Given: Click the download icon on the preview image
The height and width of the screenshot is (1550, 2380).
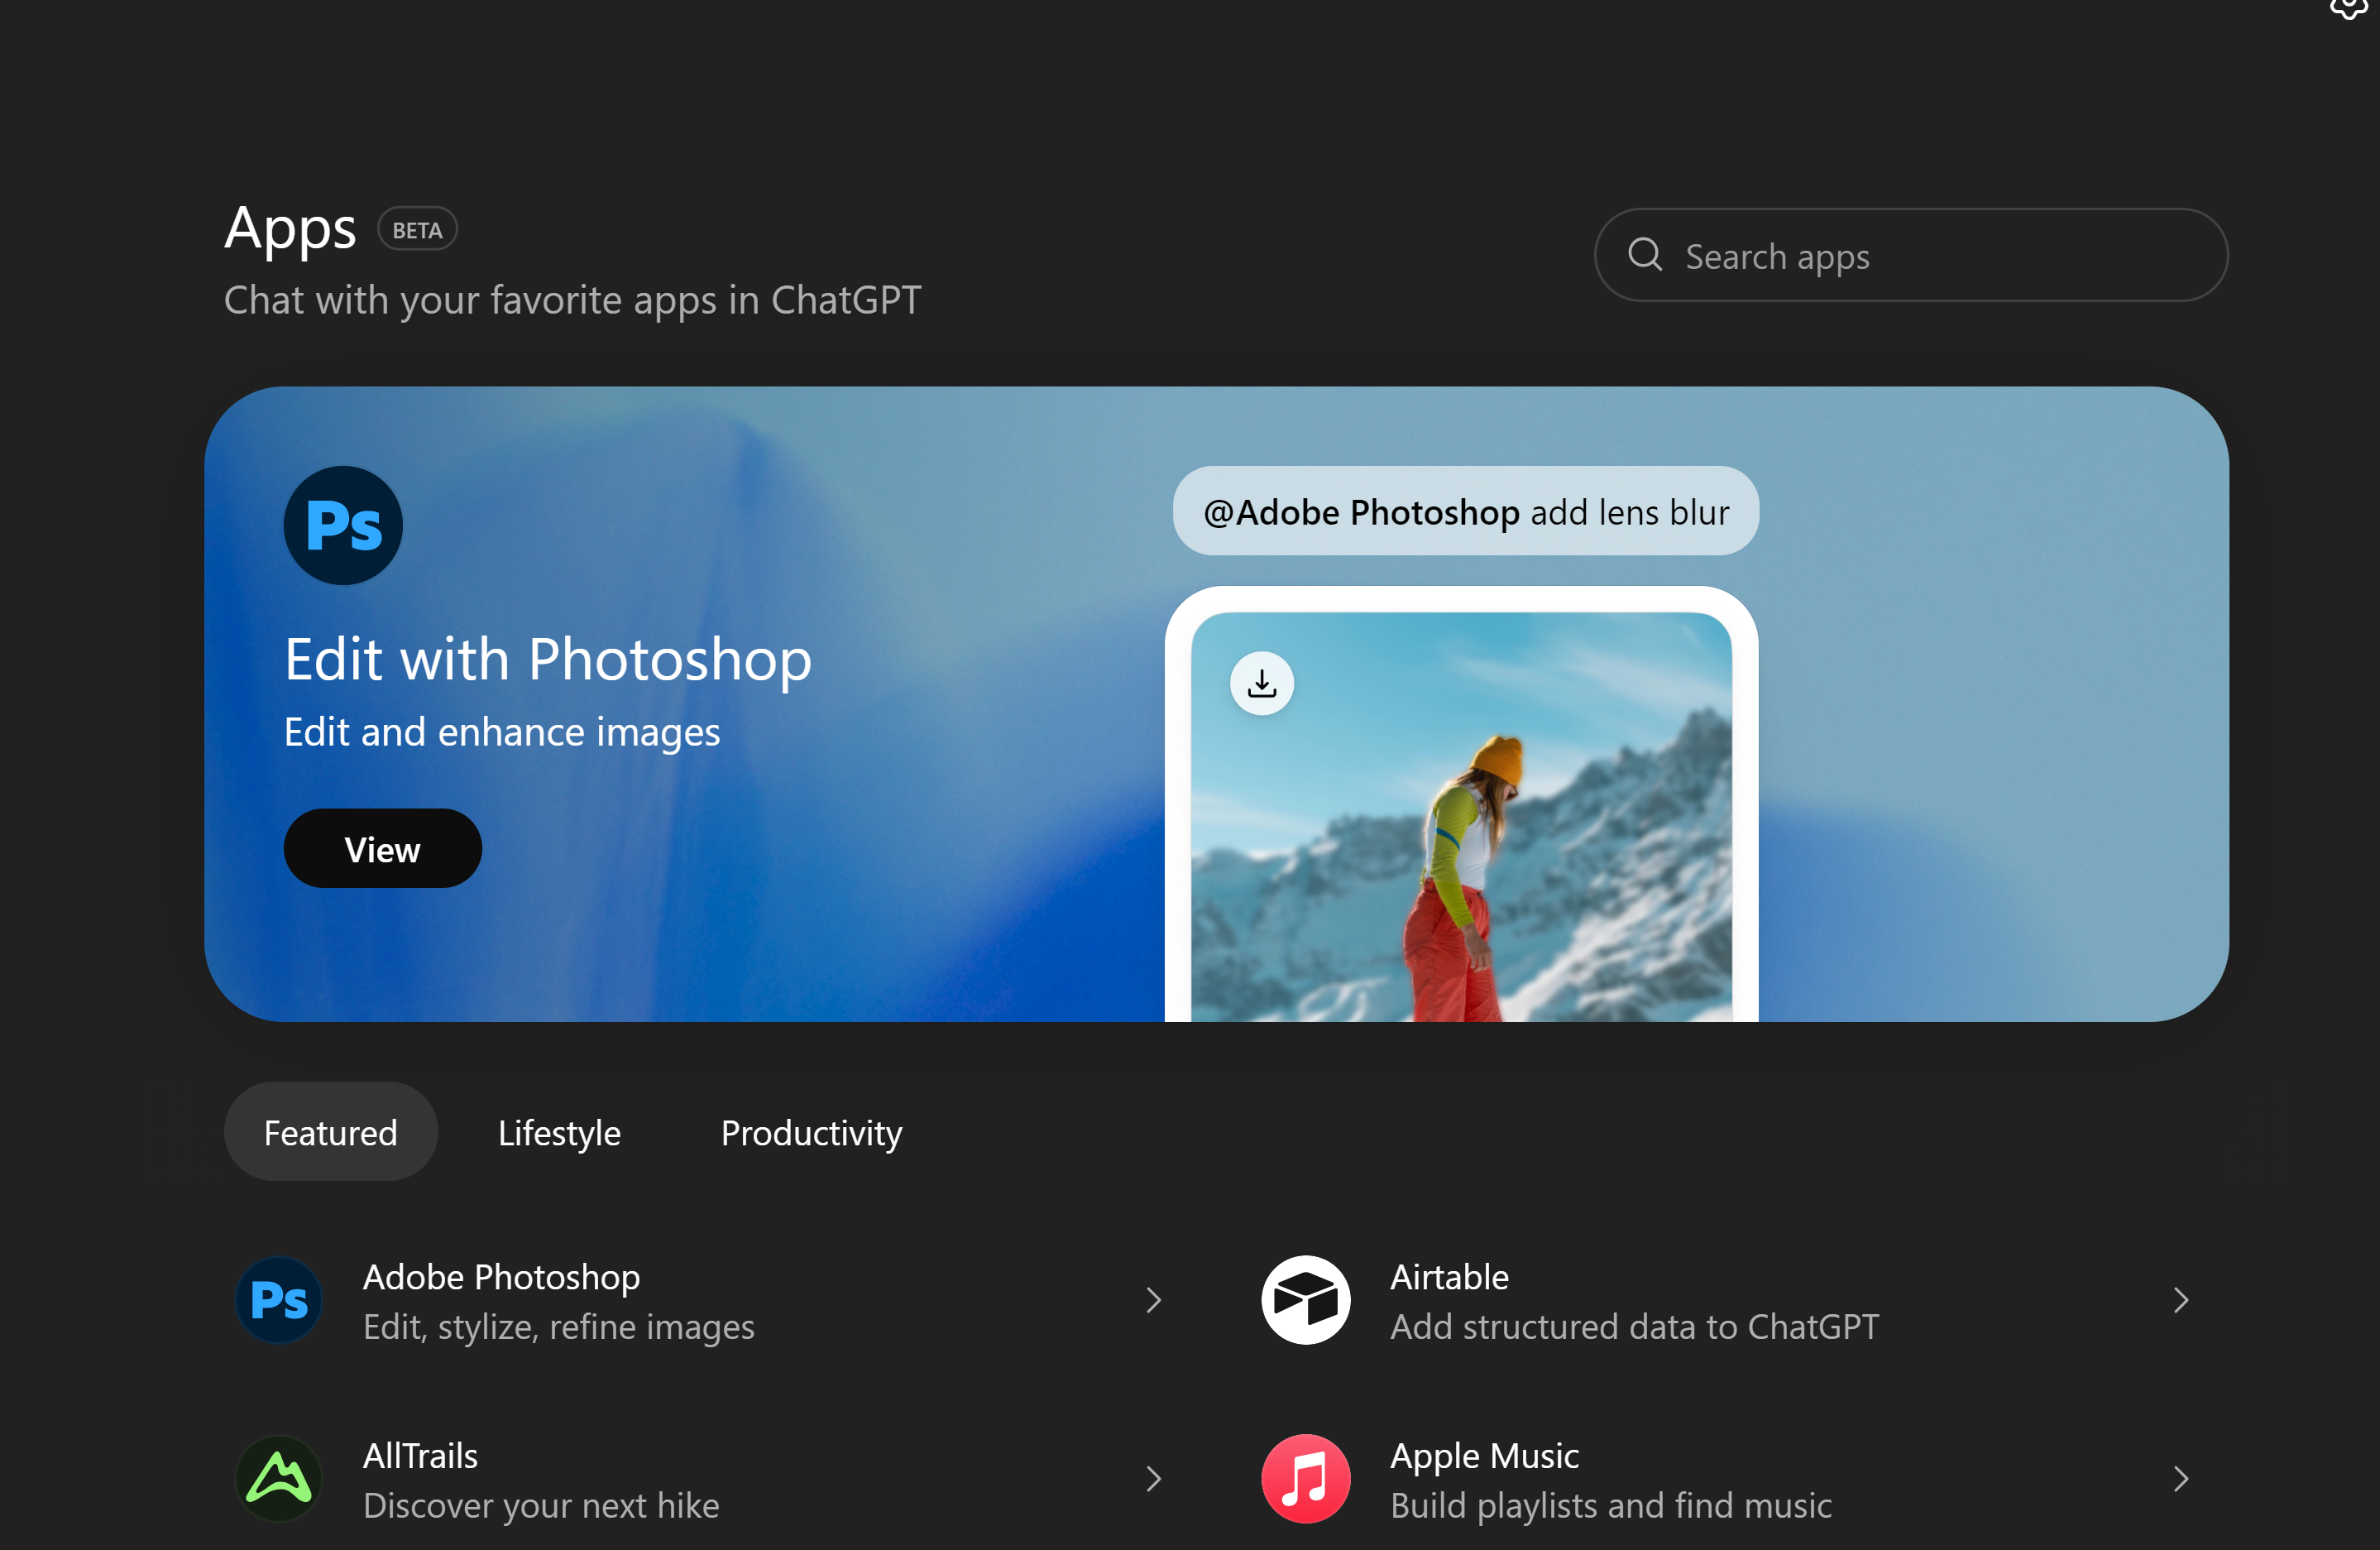Looking at the screenshot, I should click(x=1261, y=683).
